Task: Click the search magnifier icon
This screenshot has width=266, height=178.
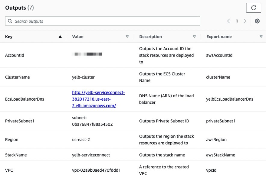Action: click(x=10, y=21)
